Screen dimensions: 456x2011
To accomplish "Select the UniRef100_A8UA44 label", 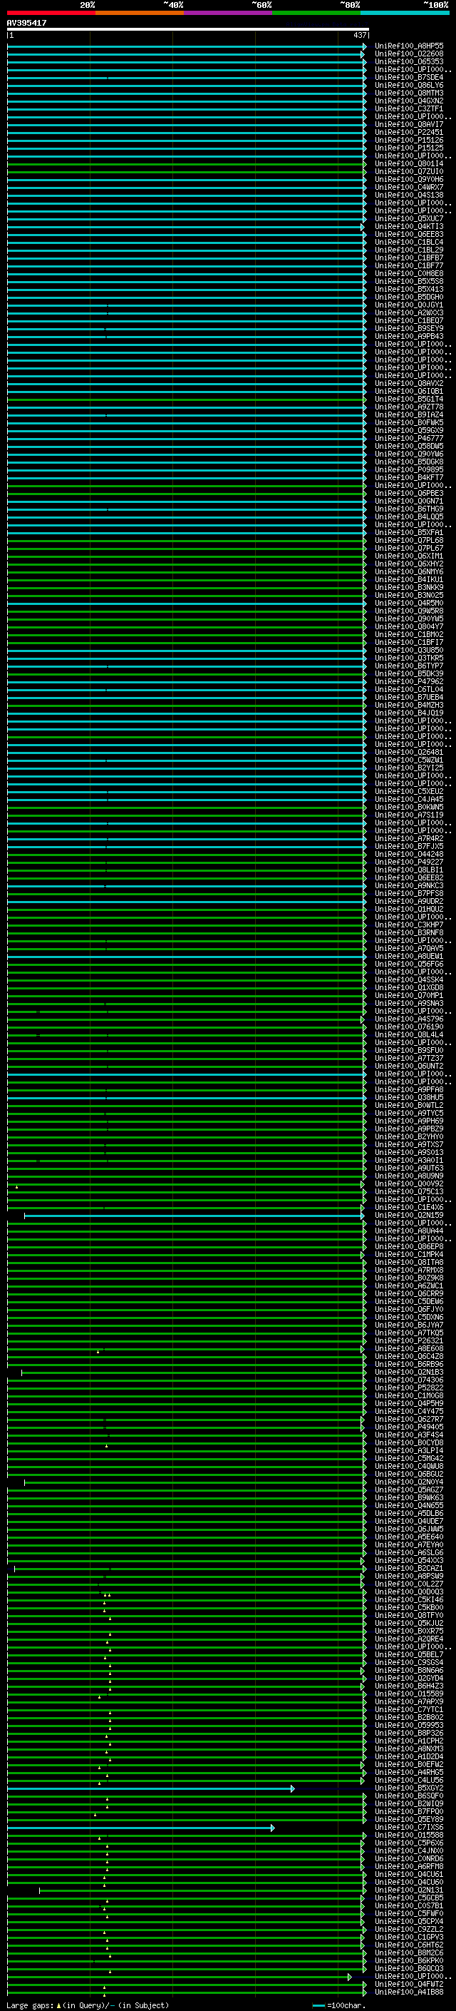I will [409, 1231].
